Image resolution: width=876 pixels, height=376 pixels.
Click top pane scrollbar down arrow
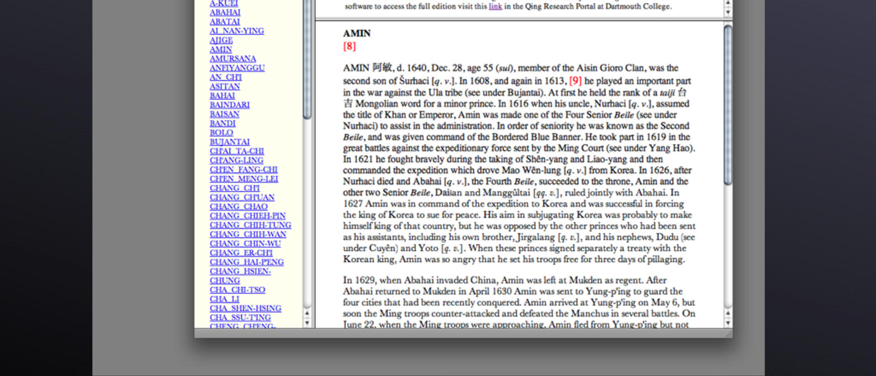pyautogui.click(x=728, y=12)
